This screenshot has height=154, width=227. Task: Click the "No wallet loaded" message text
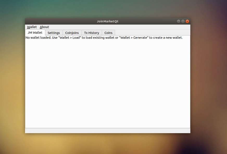104,38
